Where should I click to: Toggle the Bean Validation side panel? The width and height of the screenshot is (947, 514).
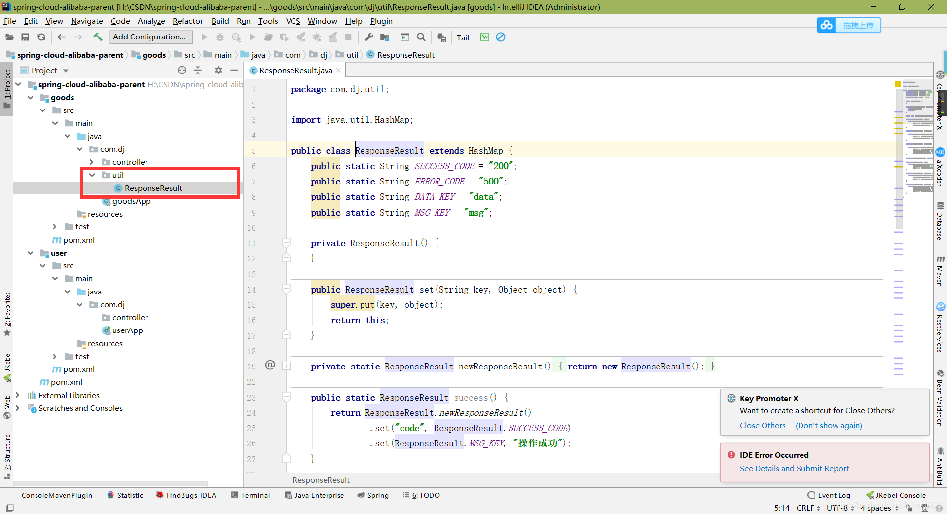[940, 398]
